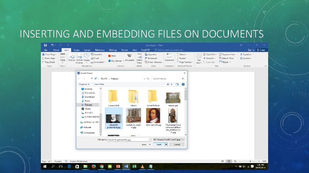309x173 pixels.
Task: Click the Search Pictures field
Action: tap(168, 79)
